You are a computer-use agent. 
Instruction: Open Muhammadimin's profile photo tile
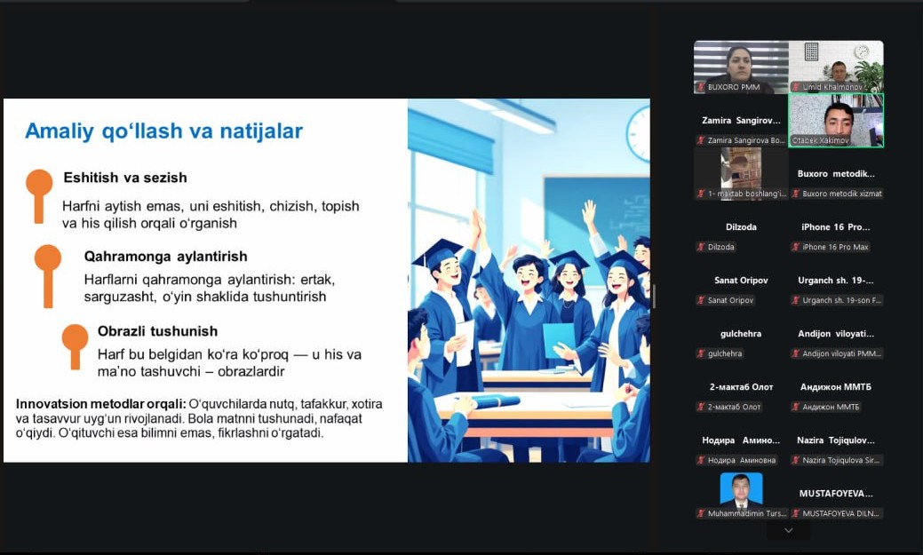pos(741,489)
